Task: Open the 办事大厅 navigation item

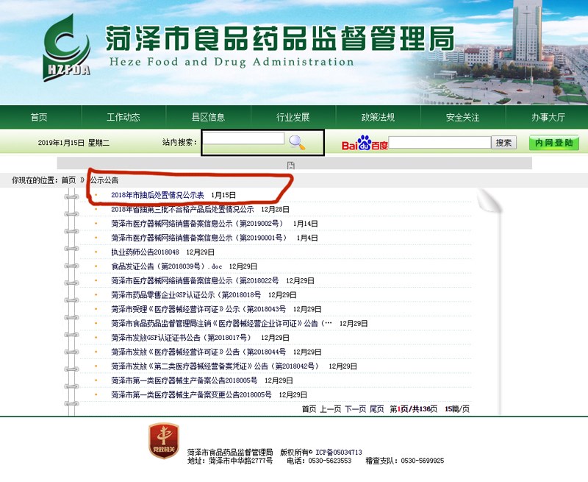Action: pos(548,117)
